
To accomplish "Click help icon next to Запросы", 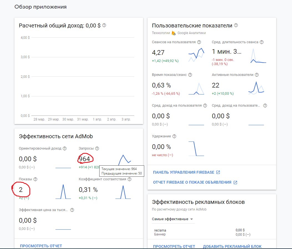I will [97, 148].
